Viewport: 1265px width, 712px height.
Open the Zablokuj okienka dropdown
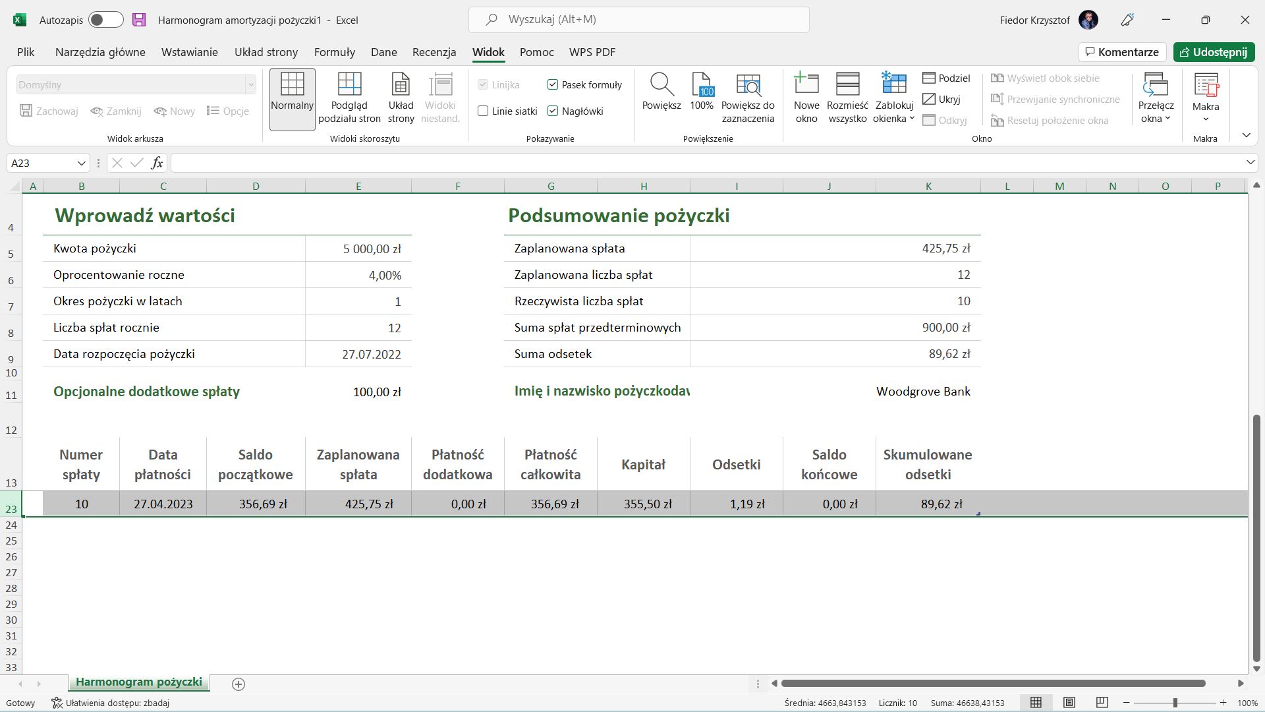[894, 98]
